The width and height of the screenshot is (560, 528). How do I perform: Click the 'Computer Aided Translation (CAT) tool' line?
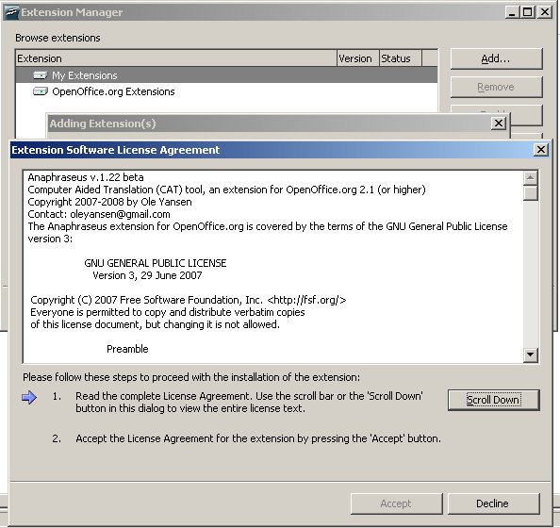[x=226, y=190]
